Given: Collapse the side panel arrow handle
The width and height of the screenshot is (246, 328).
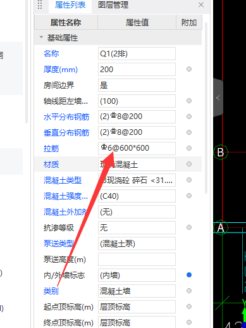Looking at the screenshot, I should point(218,98).
